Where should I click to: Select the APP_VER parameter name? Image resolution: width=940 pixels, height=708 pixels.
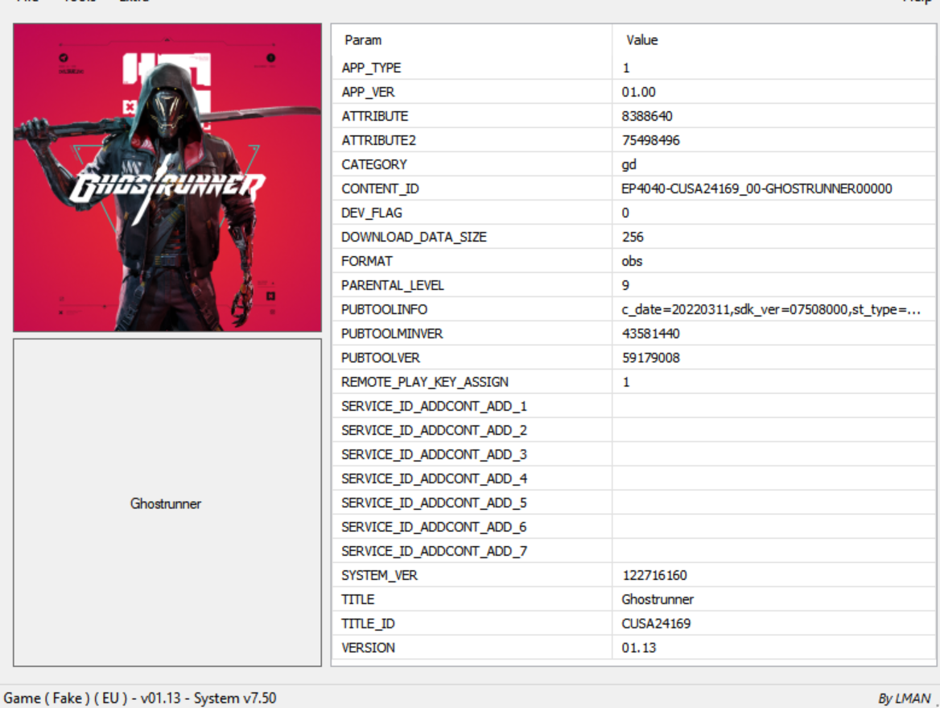click(x=368, y=92)
